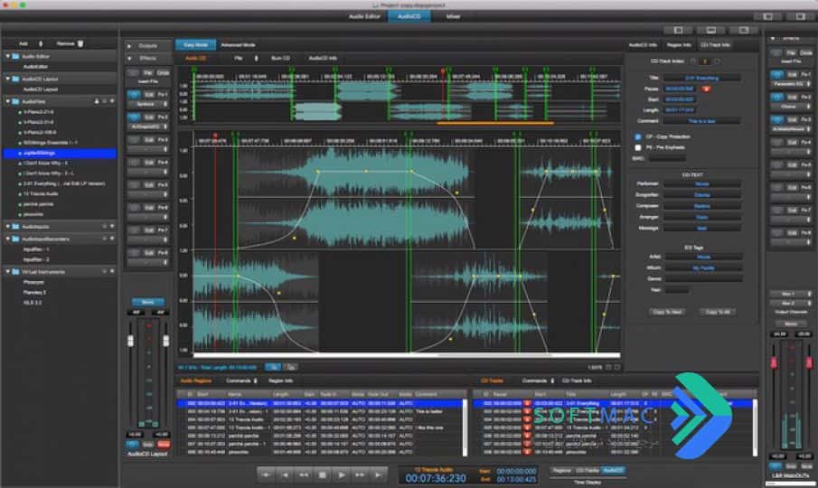
Task: Toggle Chorus Fx-2 power in MainOuts strip
Action: coord(776,97)
